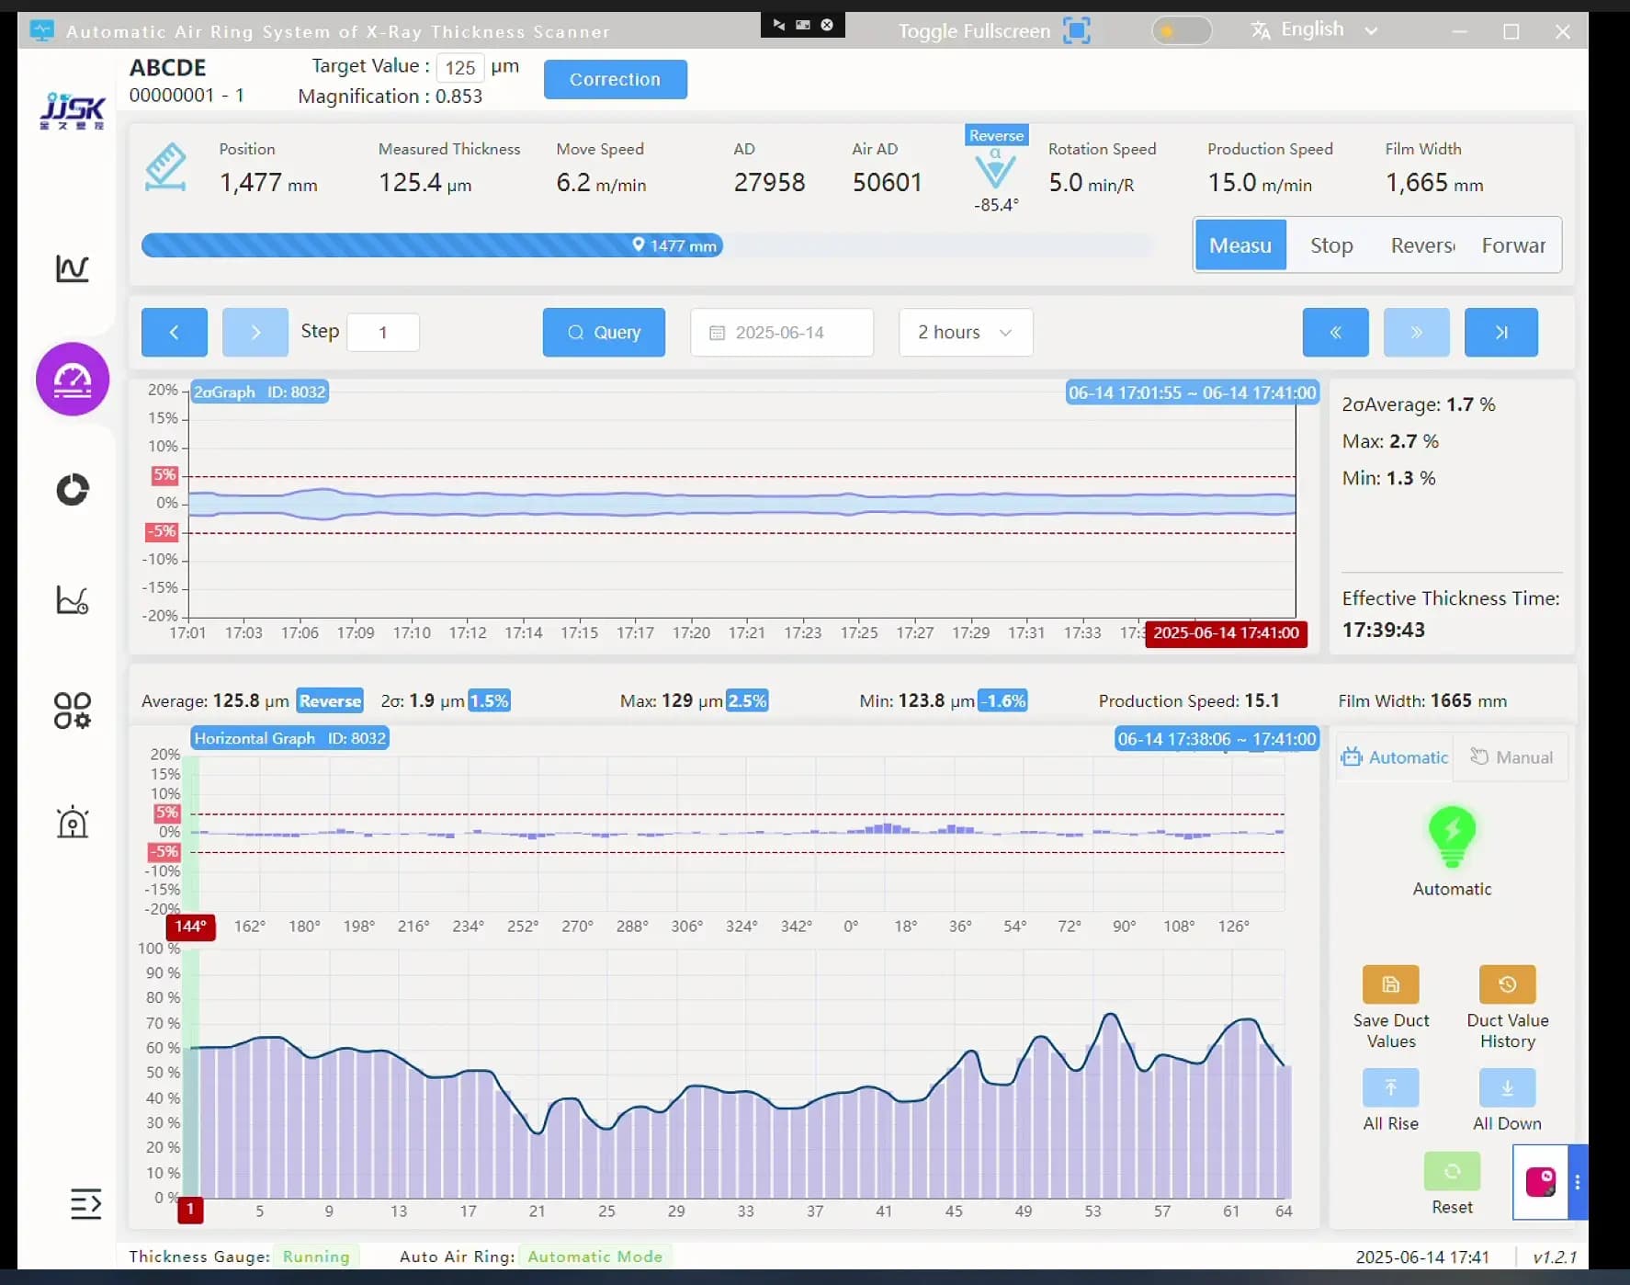Open the alarm siren sidebar icon

(x=73, y=822)
